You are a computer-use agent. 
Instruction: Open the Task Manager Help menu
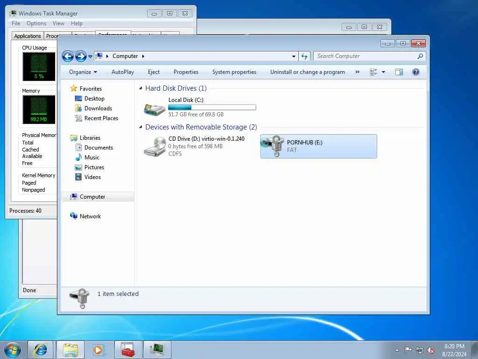(77, 23)
